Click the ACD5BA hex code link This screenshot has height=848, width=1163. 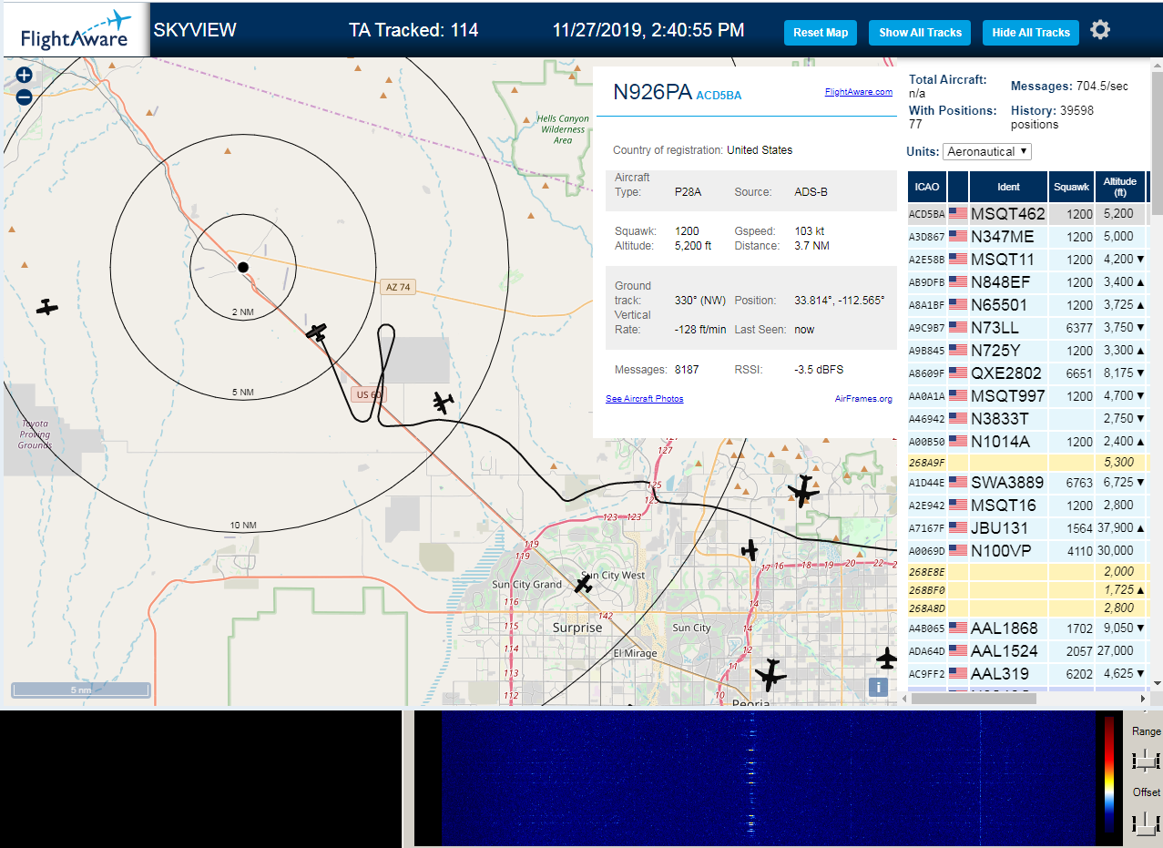(x=719, y=96)
